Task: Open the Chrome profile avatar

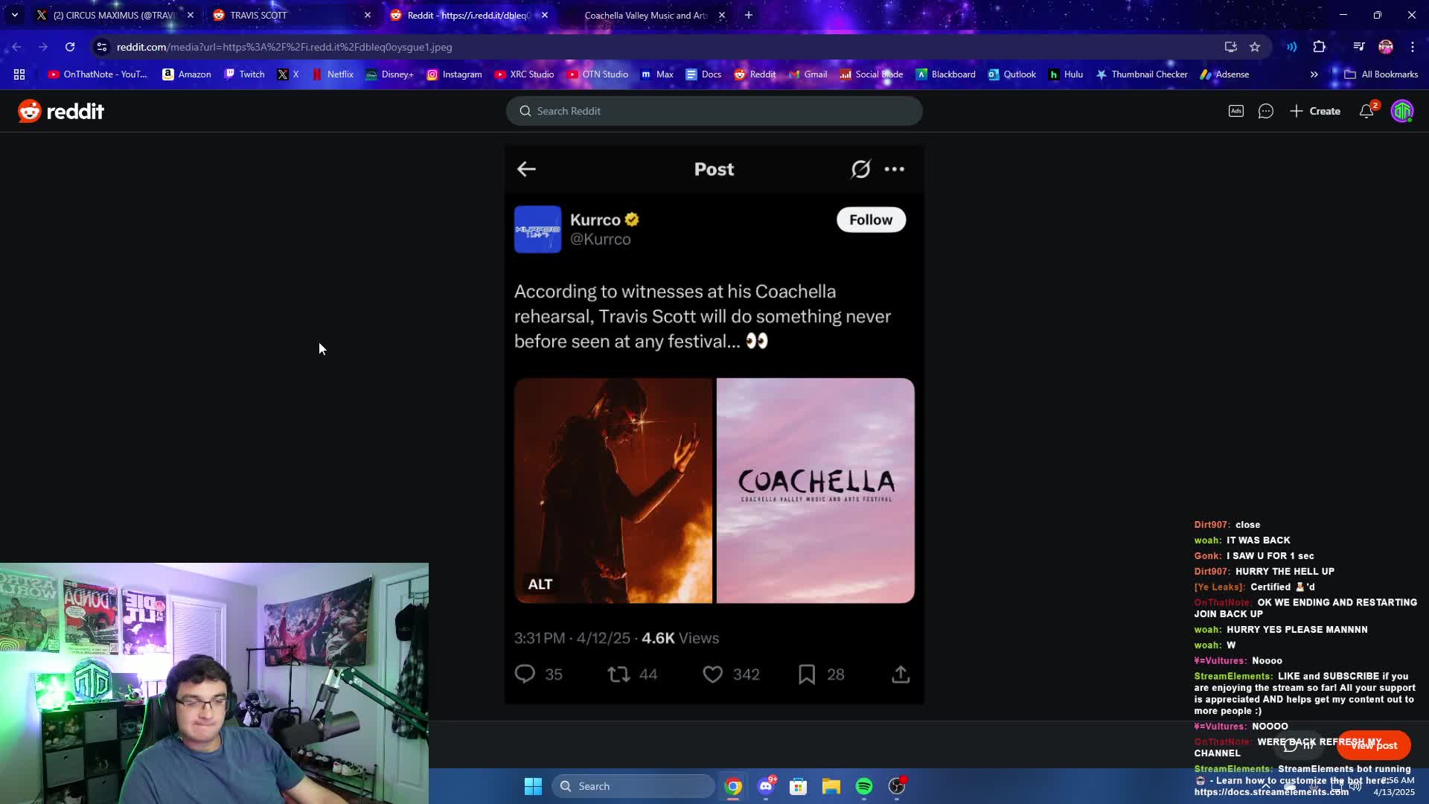Action: point(1386,47)
